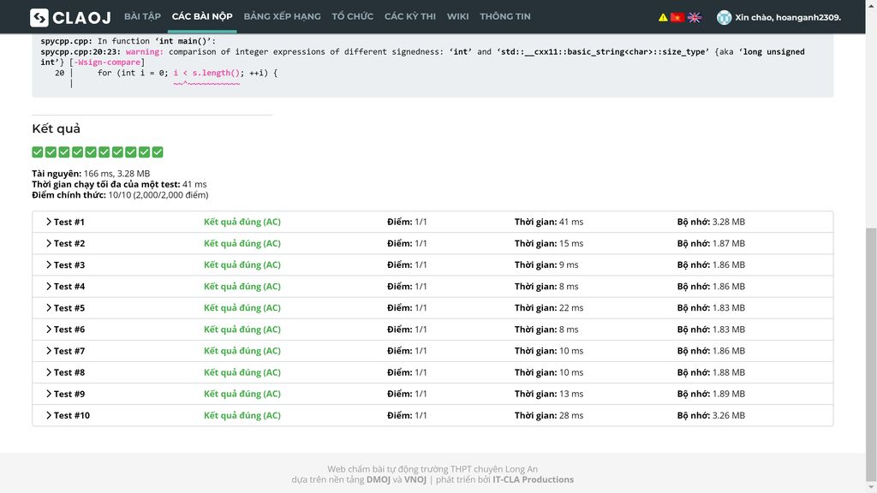Image resolution: width=877 pixels, height=493 pixels.
Task: Click 'Bộ nhớ: 3.26 MB' in Test #10
Action: (x=711, y=415)
